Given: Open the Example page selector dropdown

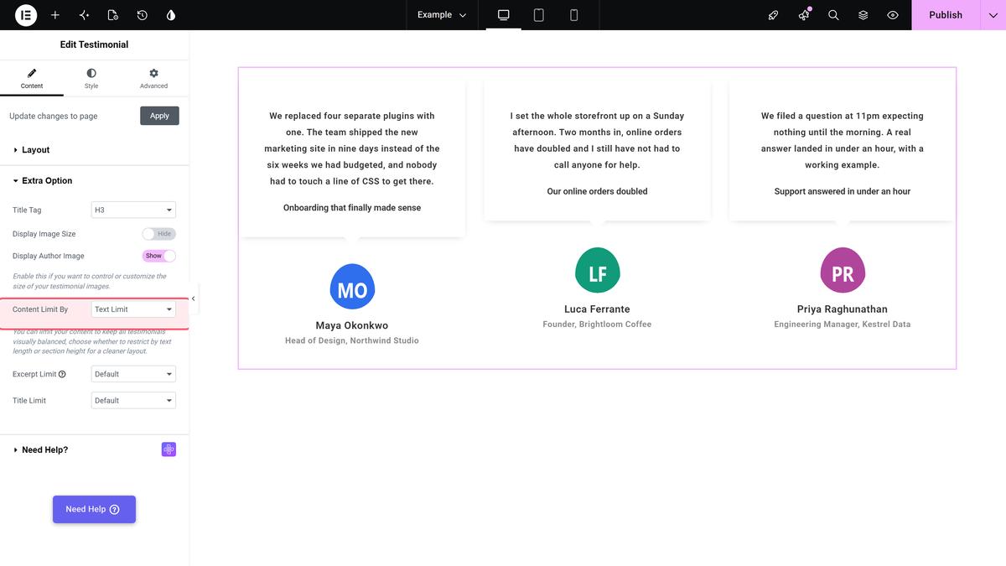Looking at the screenshot, I should tap(442, 15).
